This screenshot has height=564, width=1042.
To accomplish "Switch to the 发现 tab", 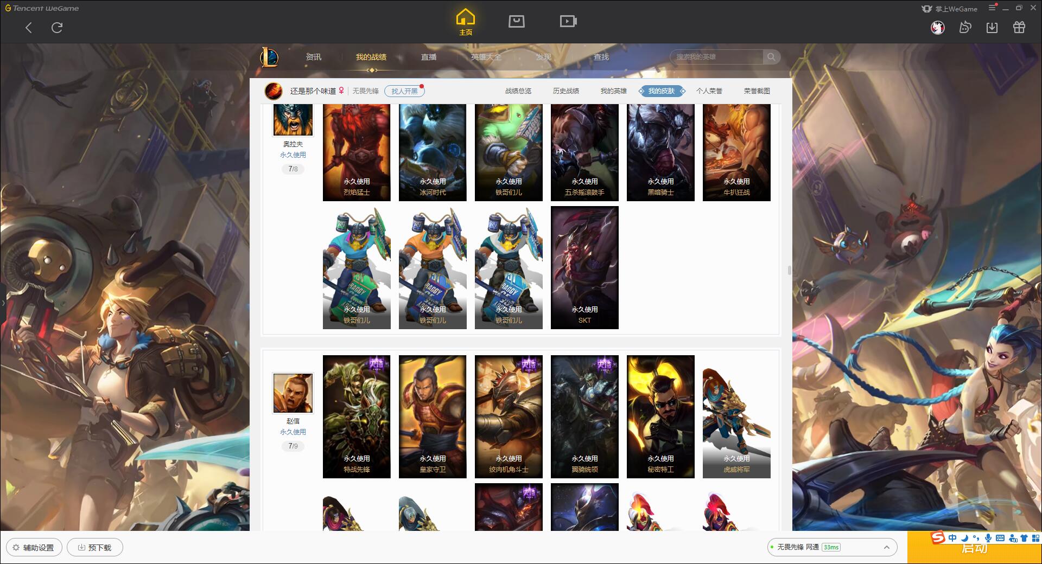I will coord(543,57).
